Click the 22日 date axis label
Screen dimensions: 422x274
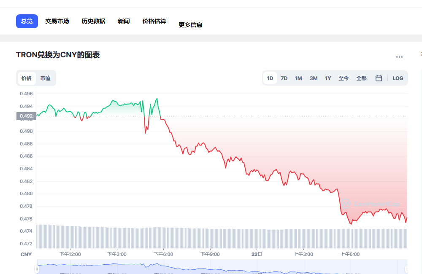[x=257, y=254]
